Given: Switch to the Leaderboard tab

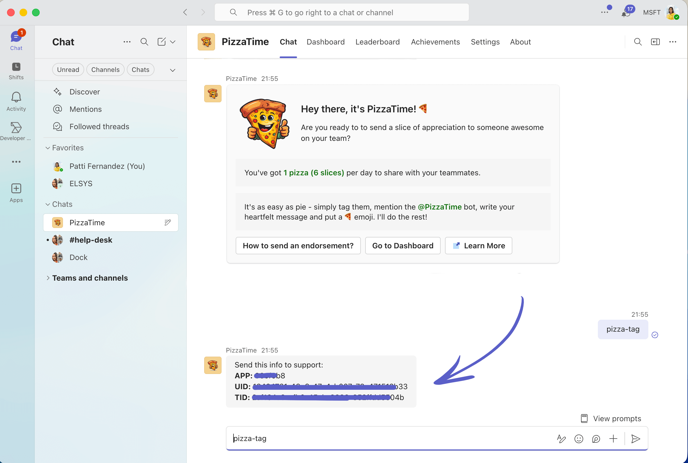Looking at the screenshot, I should [x=377, y=42].
